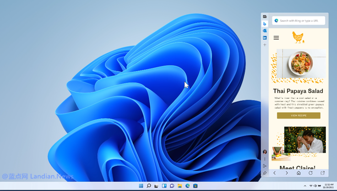Go forward using the right arrow
Viewport: 337px width, 191px height.
pos(287,173)
